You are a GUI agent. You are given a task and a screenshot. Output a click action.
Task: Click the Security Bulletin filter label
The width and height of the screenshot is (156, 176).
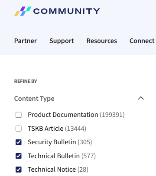pos(52,142)
